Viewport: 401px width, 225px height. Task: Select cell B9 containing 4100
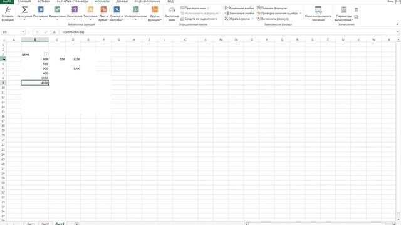point(35,82)
